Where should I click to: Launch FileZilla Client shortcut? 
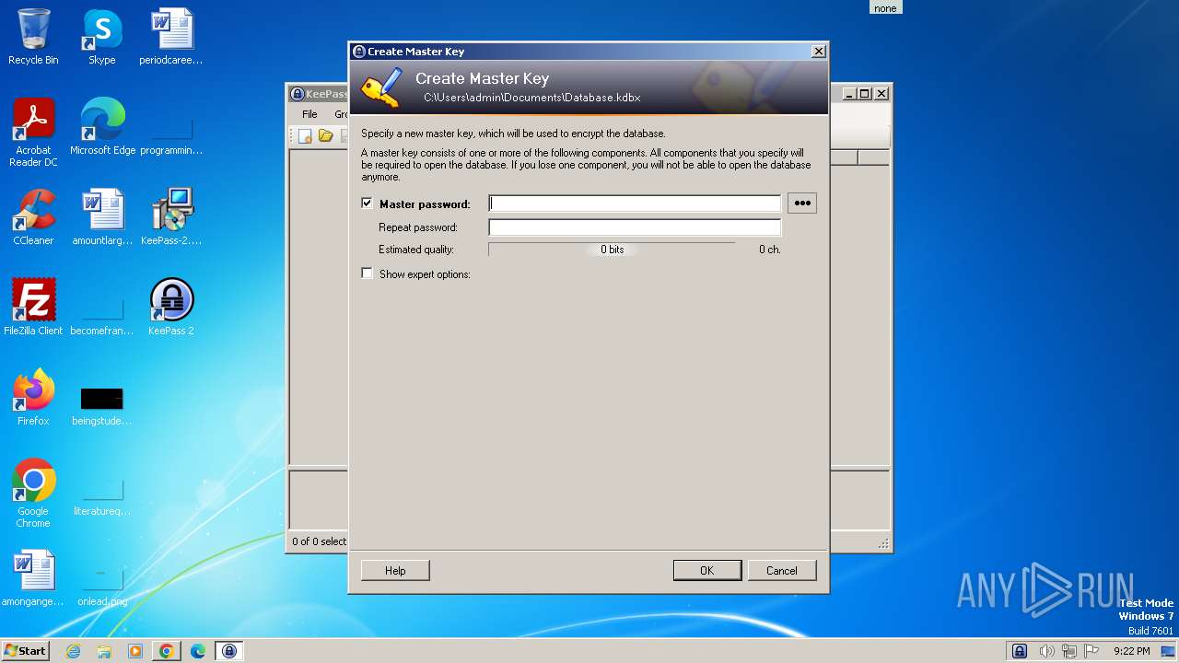33,308
